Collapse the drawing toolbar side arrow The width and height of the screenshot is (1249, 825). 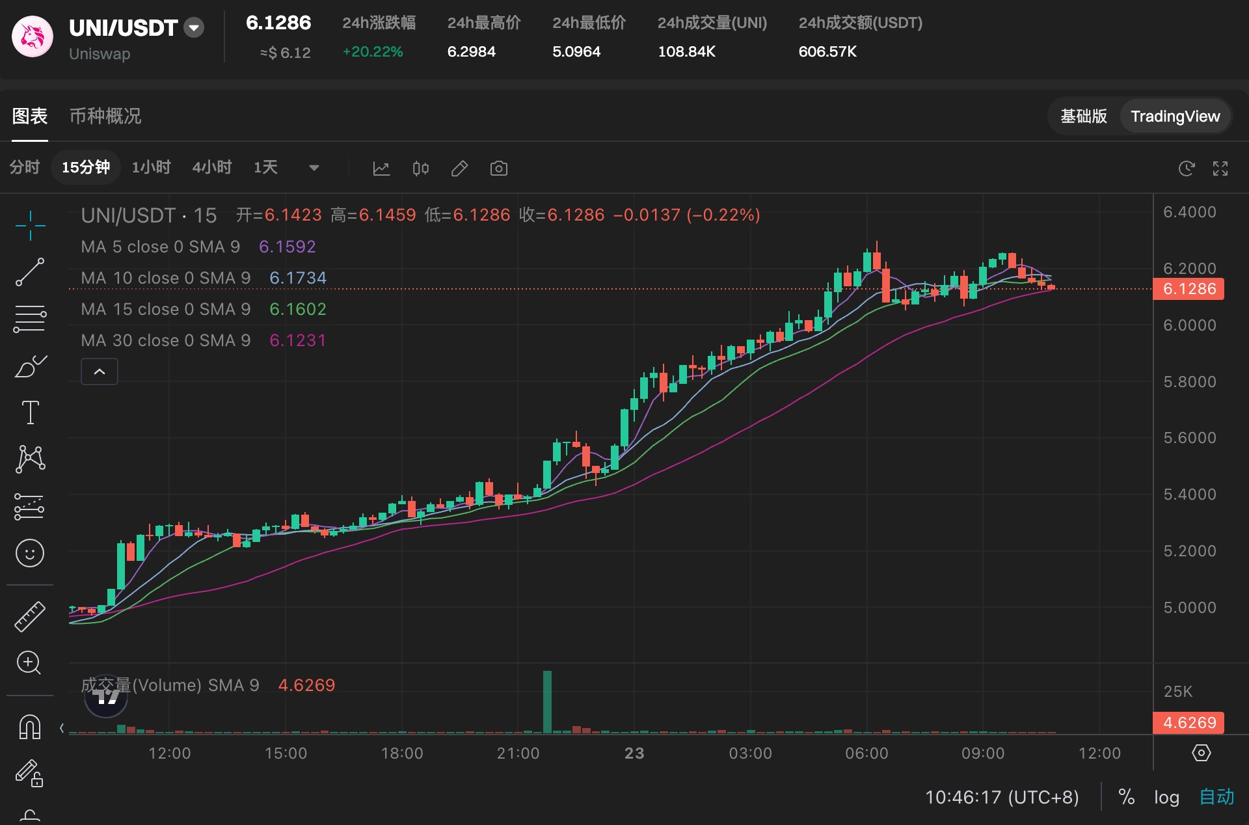tap(62, 728)
